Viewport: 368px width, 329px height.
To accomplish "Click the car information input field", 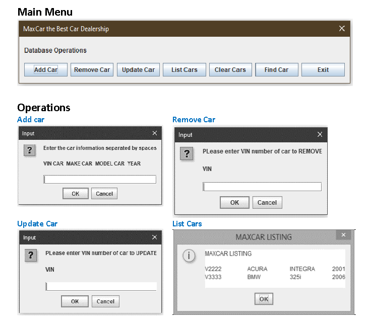I will point(100,180).
